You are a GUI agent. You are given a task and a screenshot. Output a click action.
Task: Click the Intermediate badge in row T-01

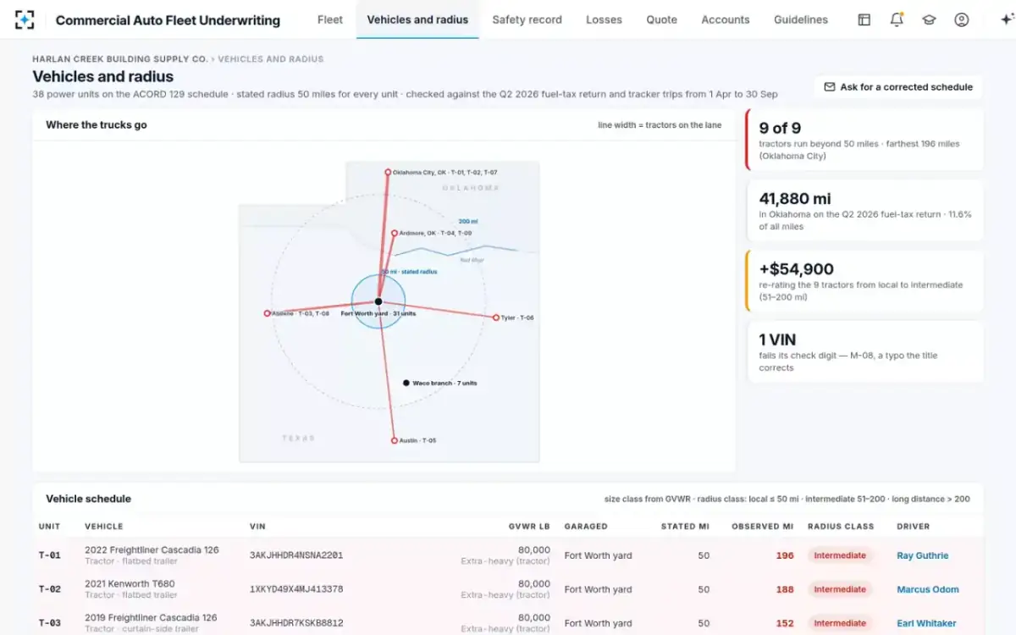click(840, 555)
